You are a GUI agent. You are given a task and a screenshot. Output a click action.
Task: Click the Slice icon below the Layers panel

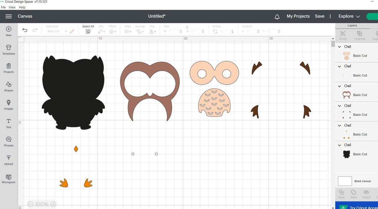pyautogui.click(x=341, y=193)
